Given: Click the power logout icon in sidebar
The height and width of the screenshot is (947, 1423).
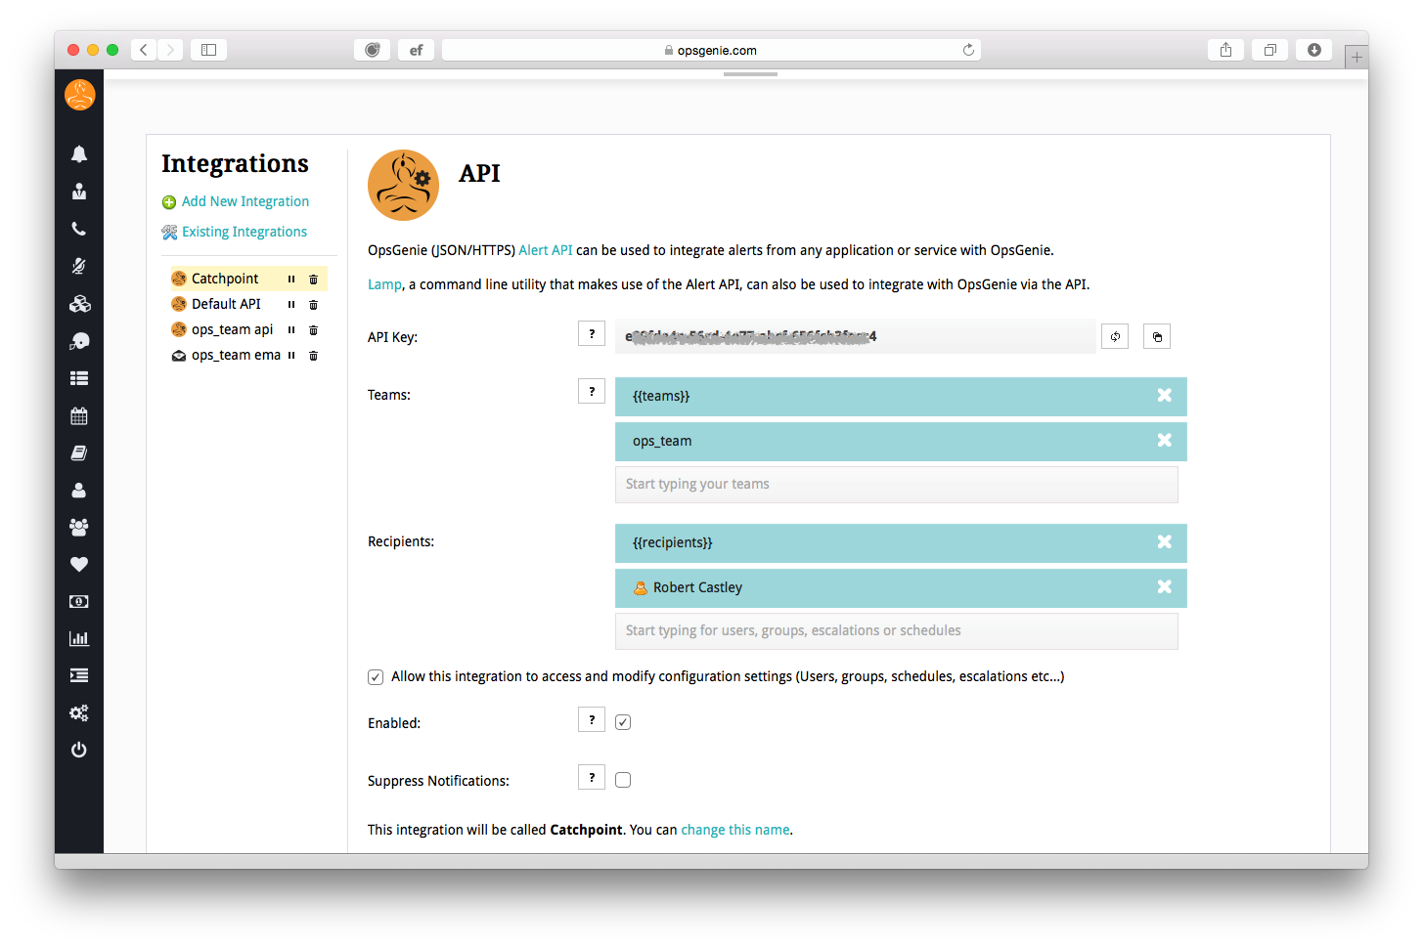Looking at the screenshot, I should point(79,750).
